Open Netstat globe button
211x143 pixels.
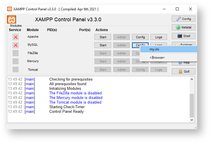183,28
